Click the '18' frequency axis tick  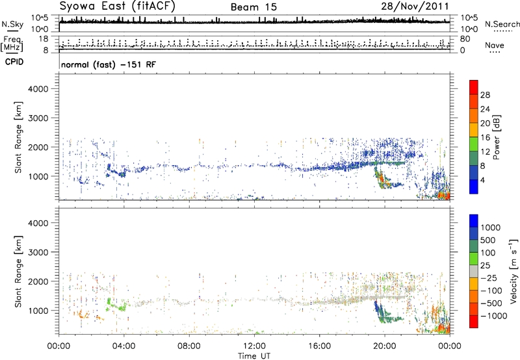tap(44, 39)
